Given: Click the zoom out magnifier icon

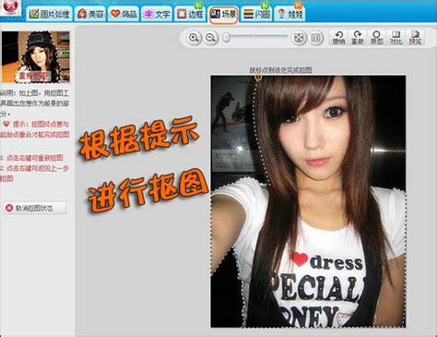Looking at the screenshot, I should 211,38.
